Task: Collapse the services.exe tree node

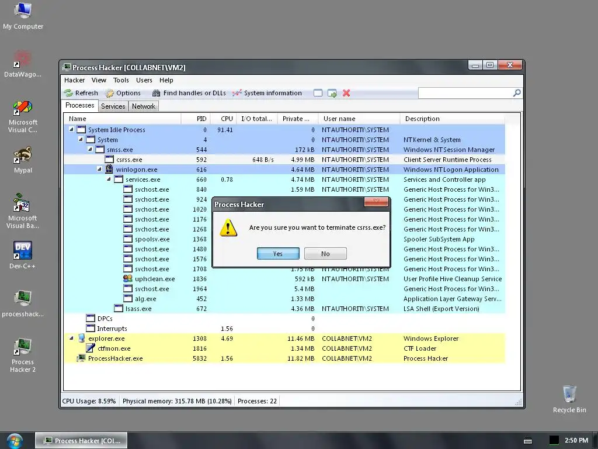Action: [109, 179]
